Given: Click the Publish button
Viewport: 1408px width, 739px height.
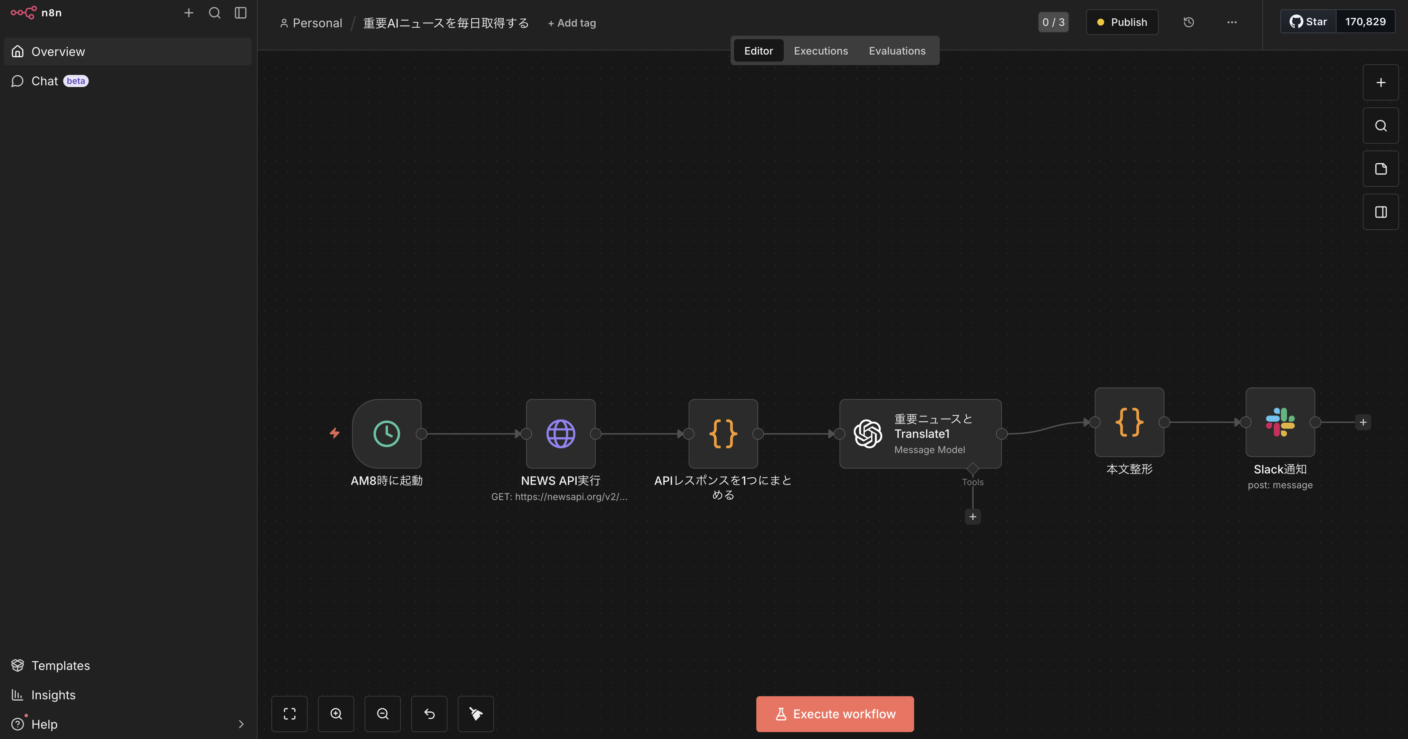Looking at the screenshot, I should [1121, 22].
